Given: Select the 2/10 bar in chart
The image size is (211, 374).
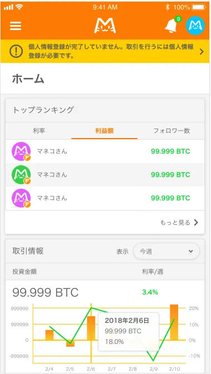Looking at the screenshot, I should (x=174, y=322).
